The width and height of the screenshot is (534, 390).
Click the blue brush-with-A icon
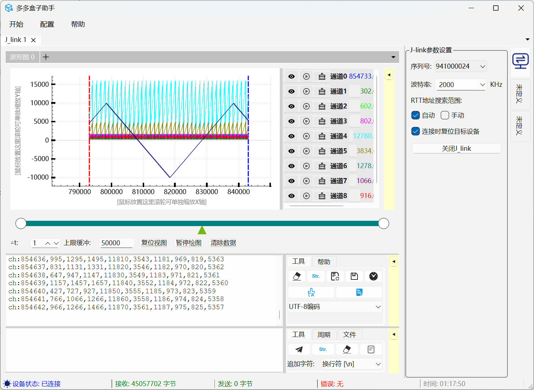point(311,292)
